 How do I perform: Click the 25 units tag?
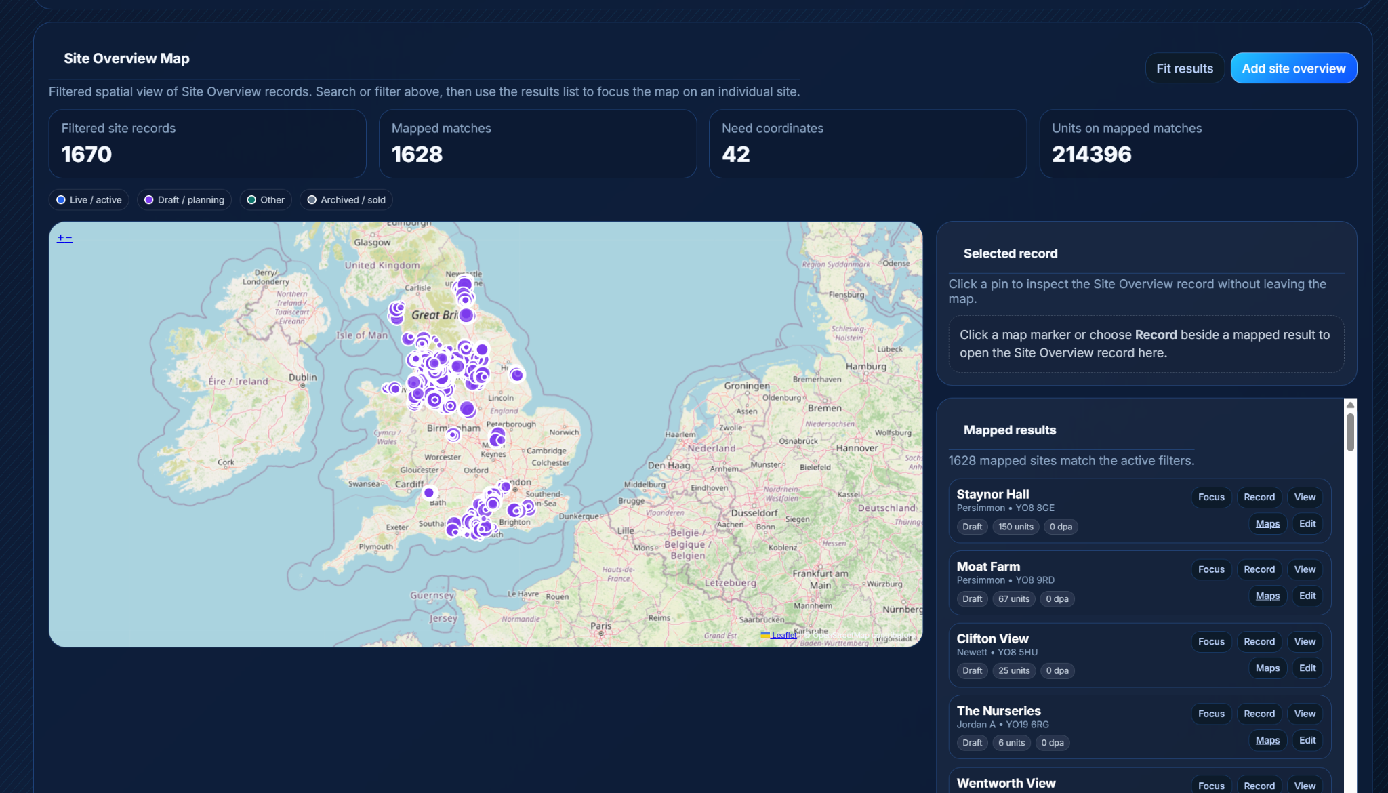point(1013,671)
